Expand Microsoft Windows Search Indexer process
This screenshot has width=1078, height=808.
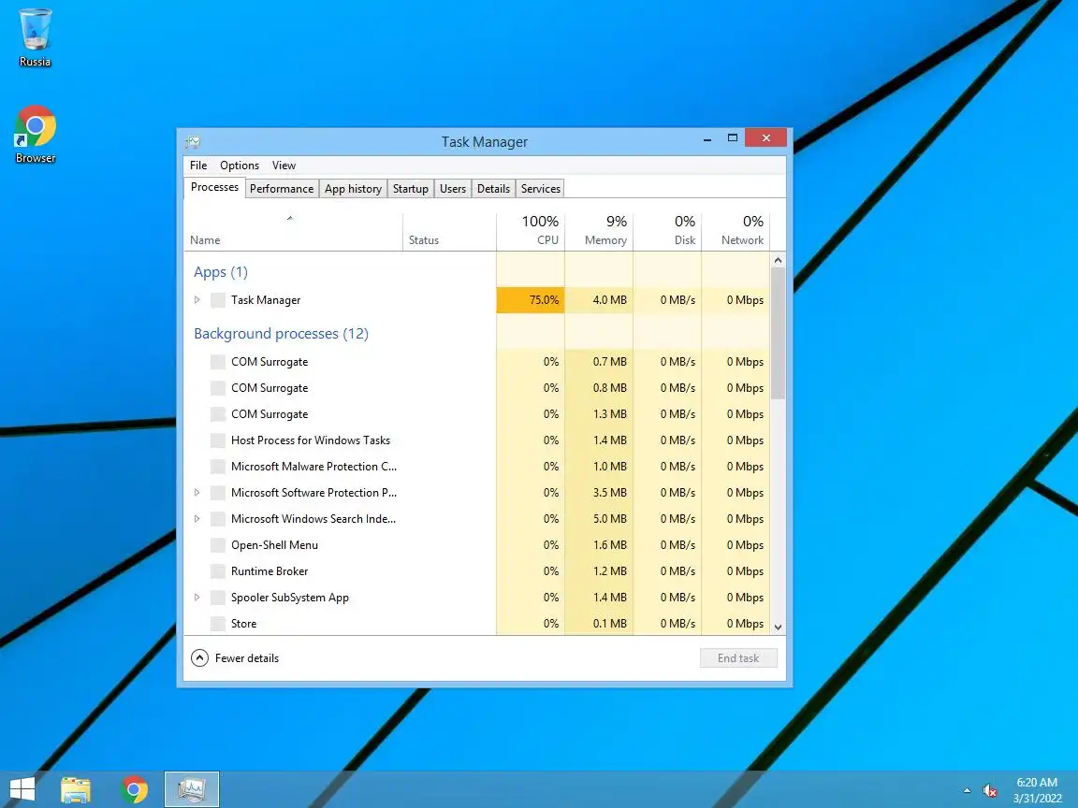[x=197, y=518]
